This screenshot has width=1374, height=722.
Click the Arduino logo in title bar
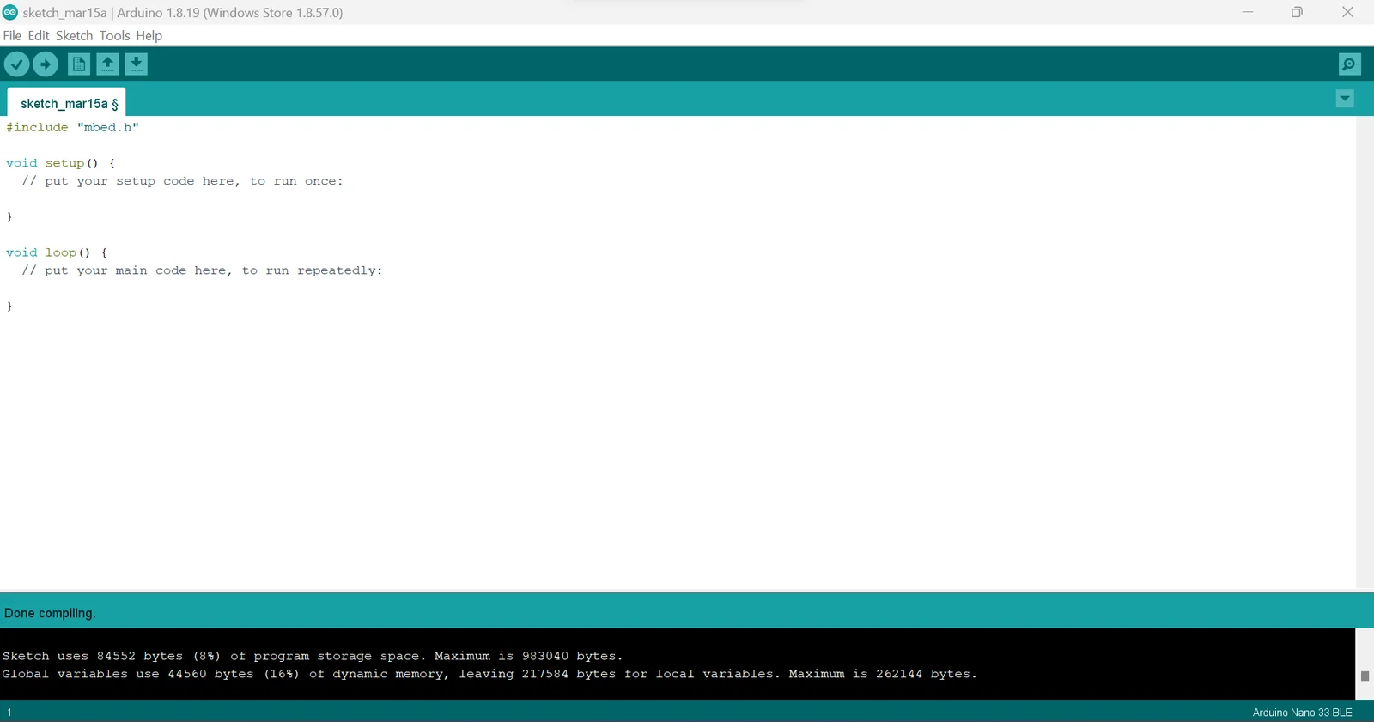point(10,12)
